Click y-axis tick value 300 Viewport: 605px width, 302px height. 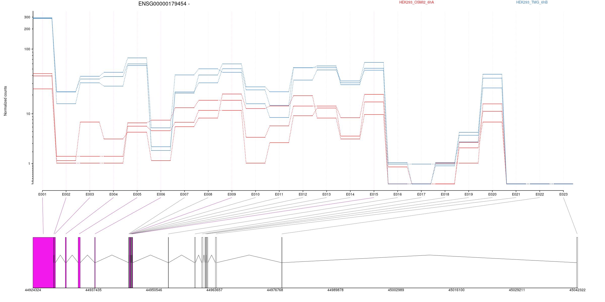point(27,17)
